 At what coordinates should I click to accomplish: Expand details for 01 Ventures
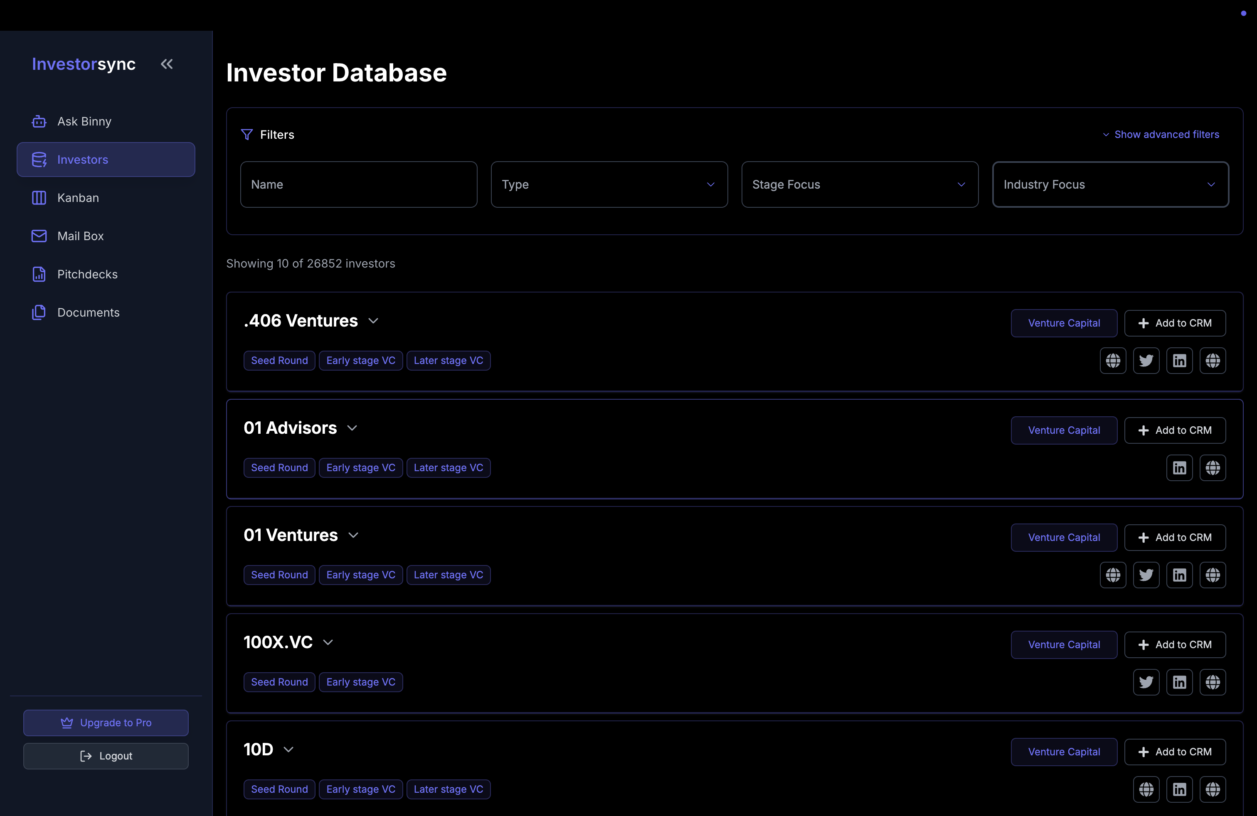(353, 535)
